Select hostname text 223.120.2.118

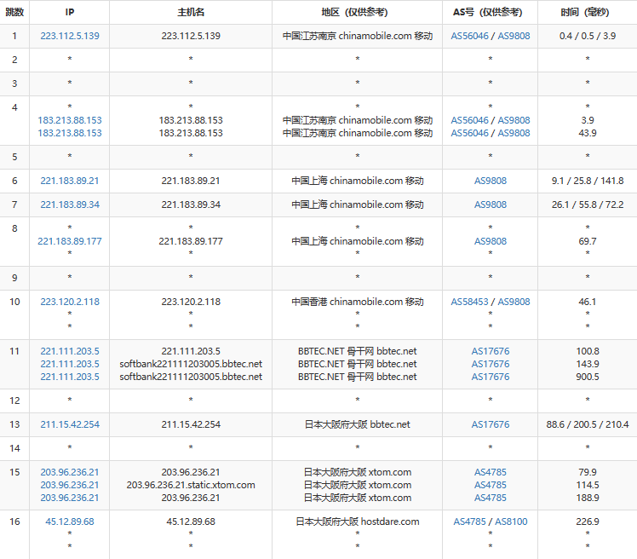click(x=191, y=302)
